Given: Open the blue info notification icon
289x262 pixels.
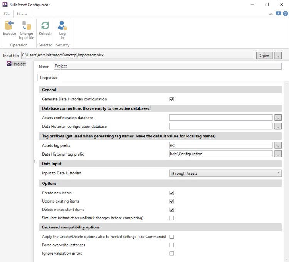Looking at the screenshot, I should 278,14.
